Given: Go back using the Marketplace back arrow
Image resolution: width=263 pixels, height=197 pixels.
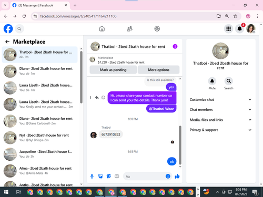Looking at the screenshot, I should tap(7, 42).
